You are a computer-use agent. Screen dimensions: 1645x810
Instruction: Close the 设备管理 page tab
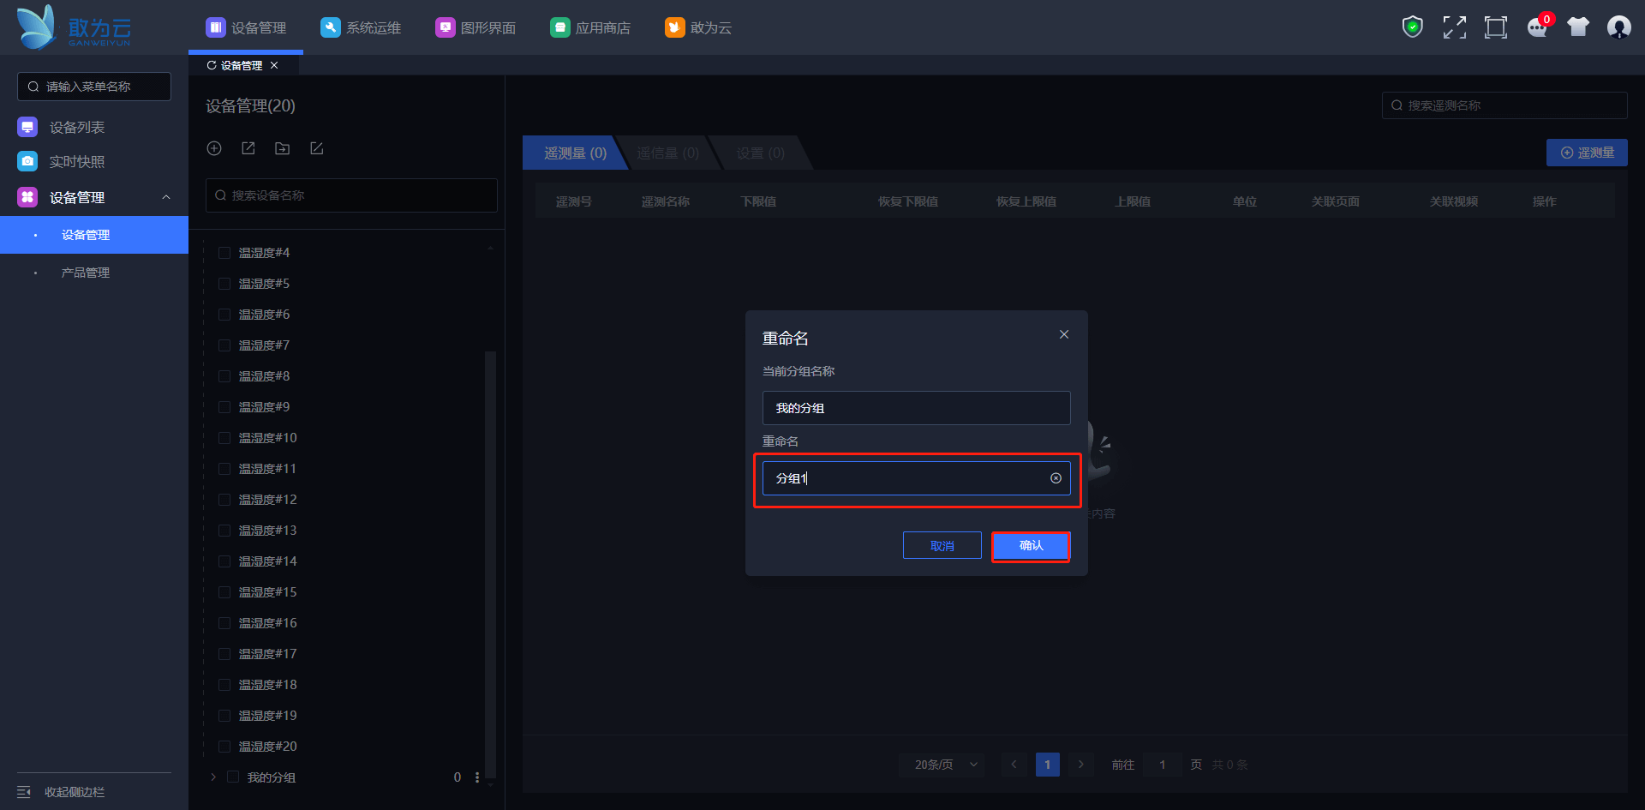tap(274, 65)
